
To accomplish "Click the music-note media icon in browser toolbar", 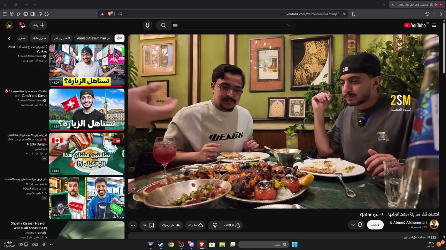I will [x=39, y=14].
